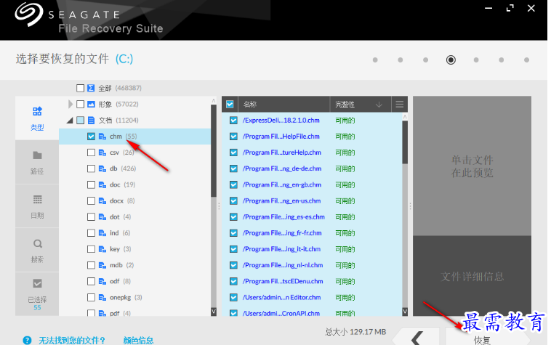Click the file type icon beside onepkg

[x=102, y=298]
